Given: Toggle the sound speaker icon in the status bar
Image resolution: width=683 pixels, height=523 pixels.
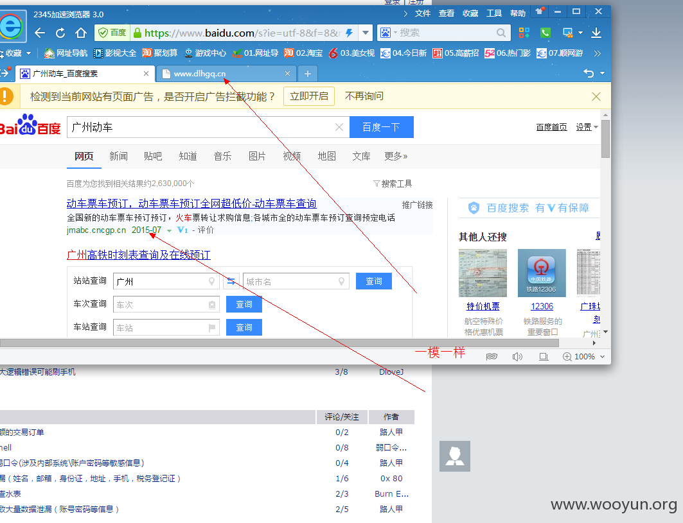Looking at the screenshot, I should (517, 357).
